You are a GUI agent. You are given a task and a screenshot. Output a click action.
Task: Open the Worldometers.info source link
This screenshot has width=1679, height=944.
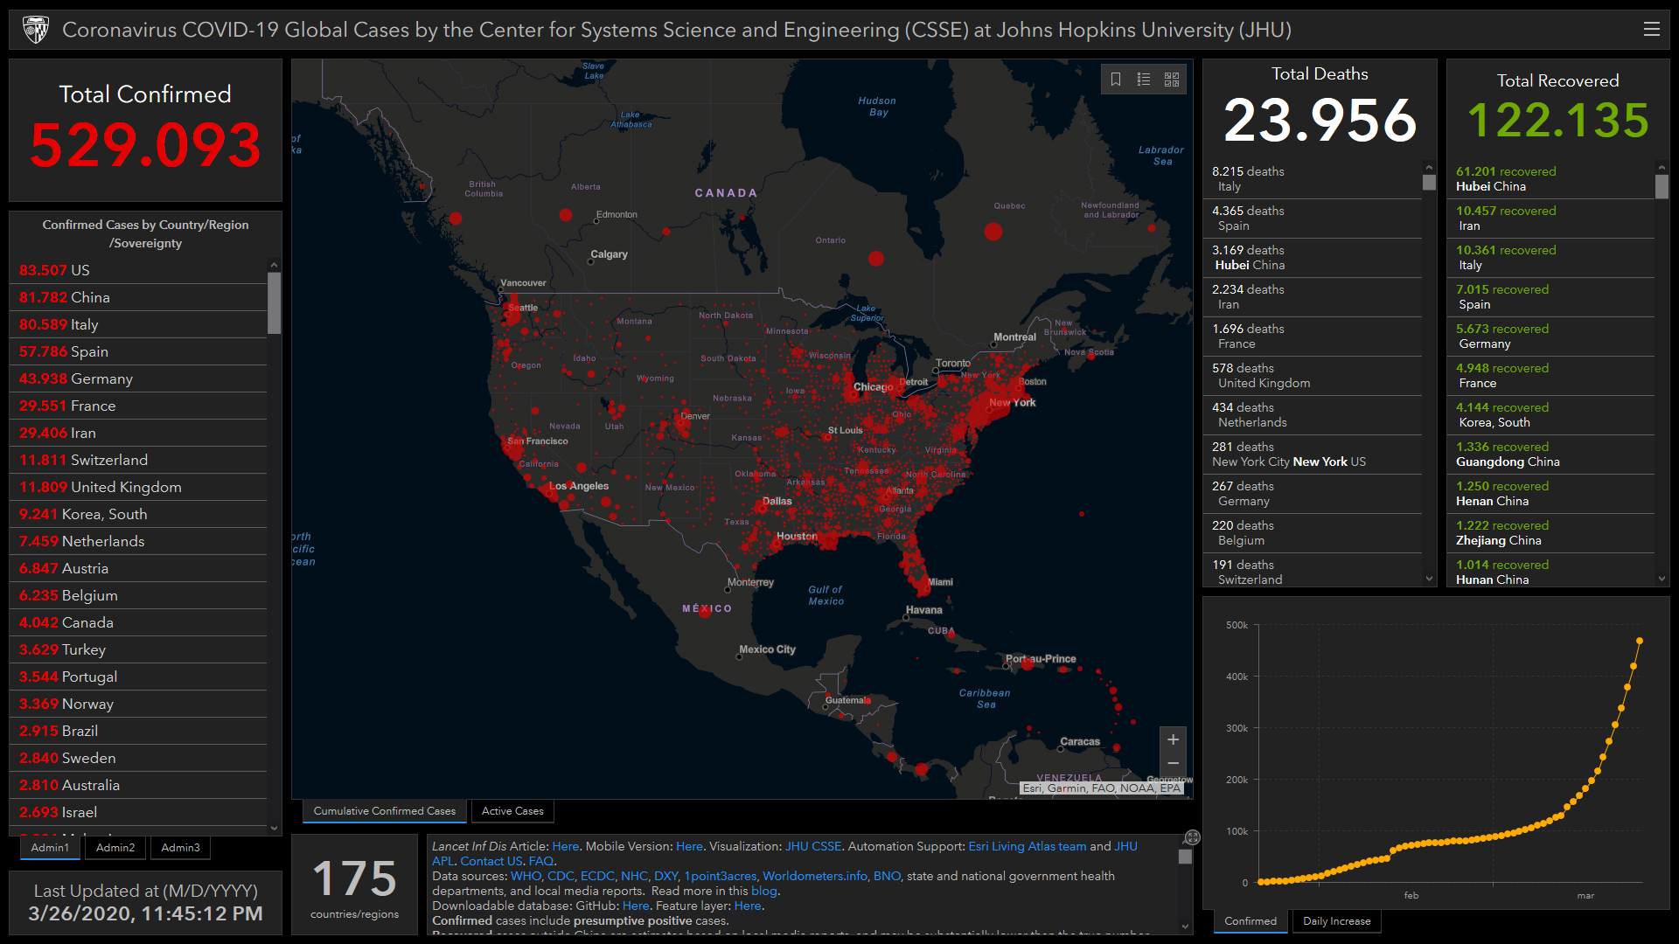click(x=815, y=876)
